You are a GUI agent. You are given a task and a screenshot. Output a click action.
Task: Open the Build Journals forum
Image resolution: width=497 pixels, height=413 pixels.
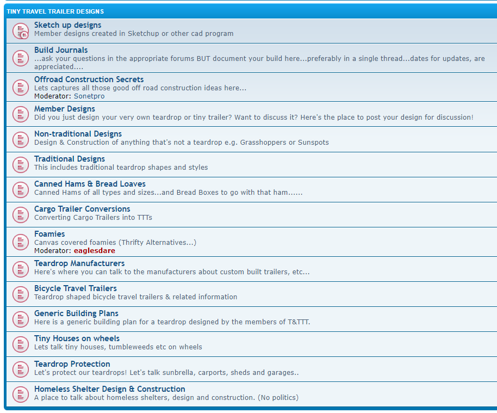(61, 50)
